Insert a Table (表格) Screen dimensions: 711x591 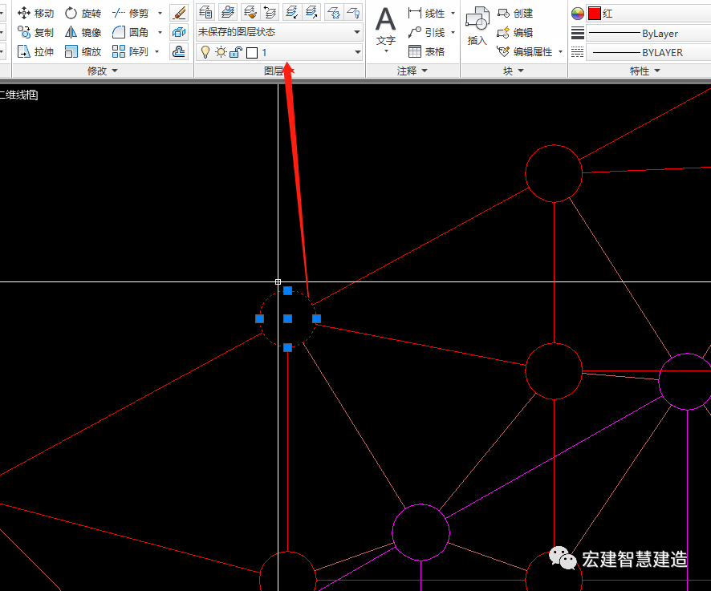tap(426, 51)
